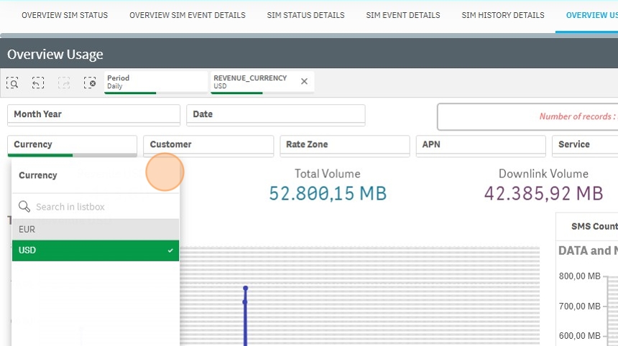Open the Rate Zone filter

tap(344, 145)
